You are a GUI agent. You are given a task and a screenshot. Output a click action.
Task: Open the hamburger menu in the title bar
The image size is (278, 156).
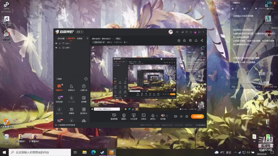point(191,32)
